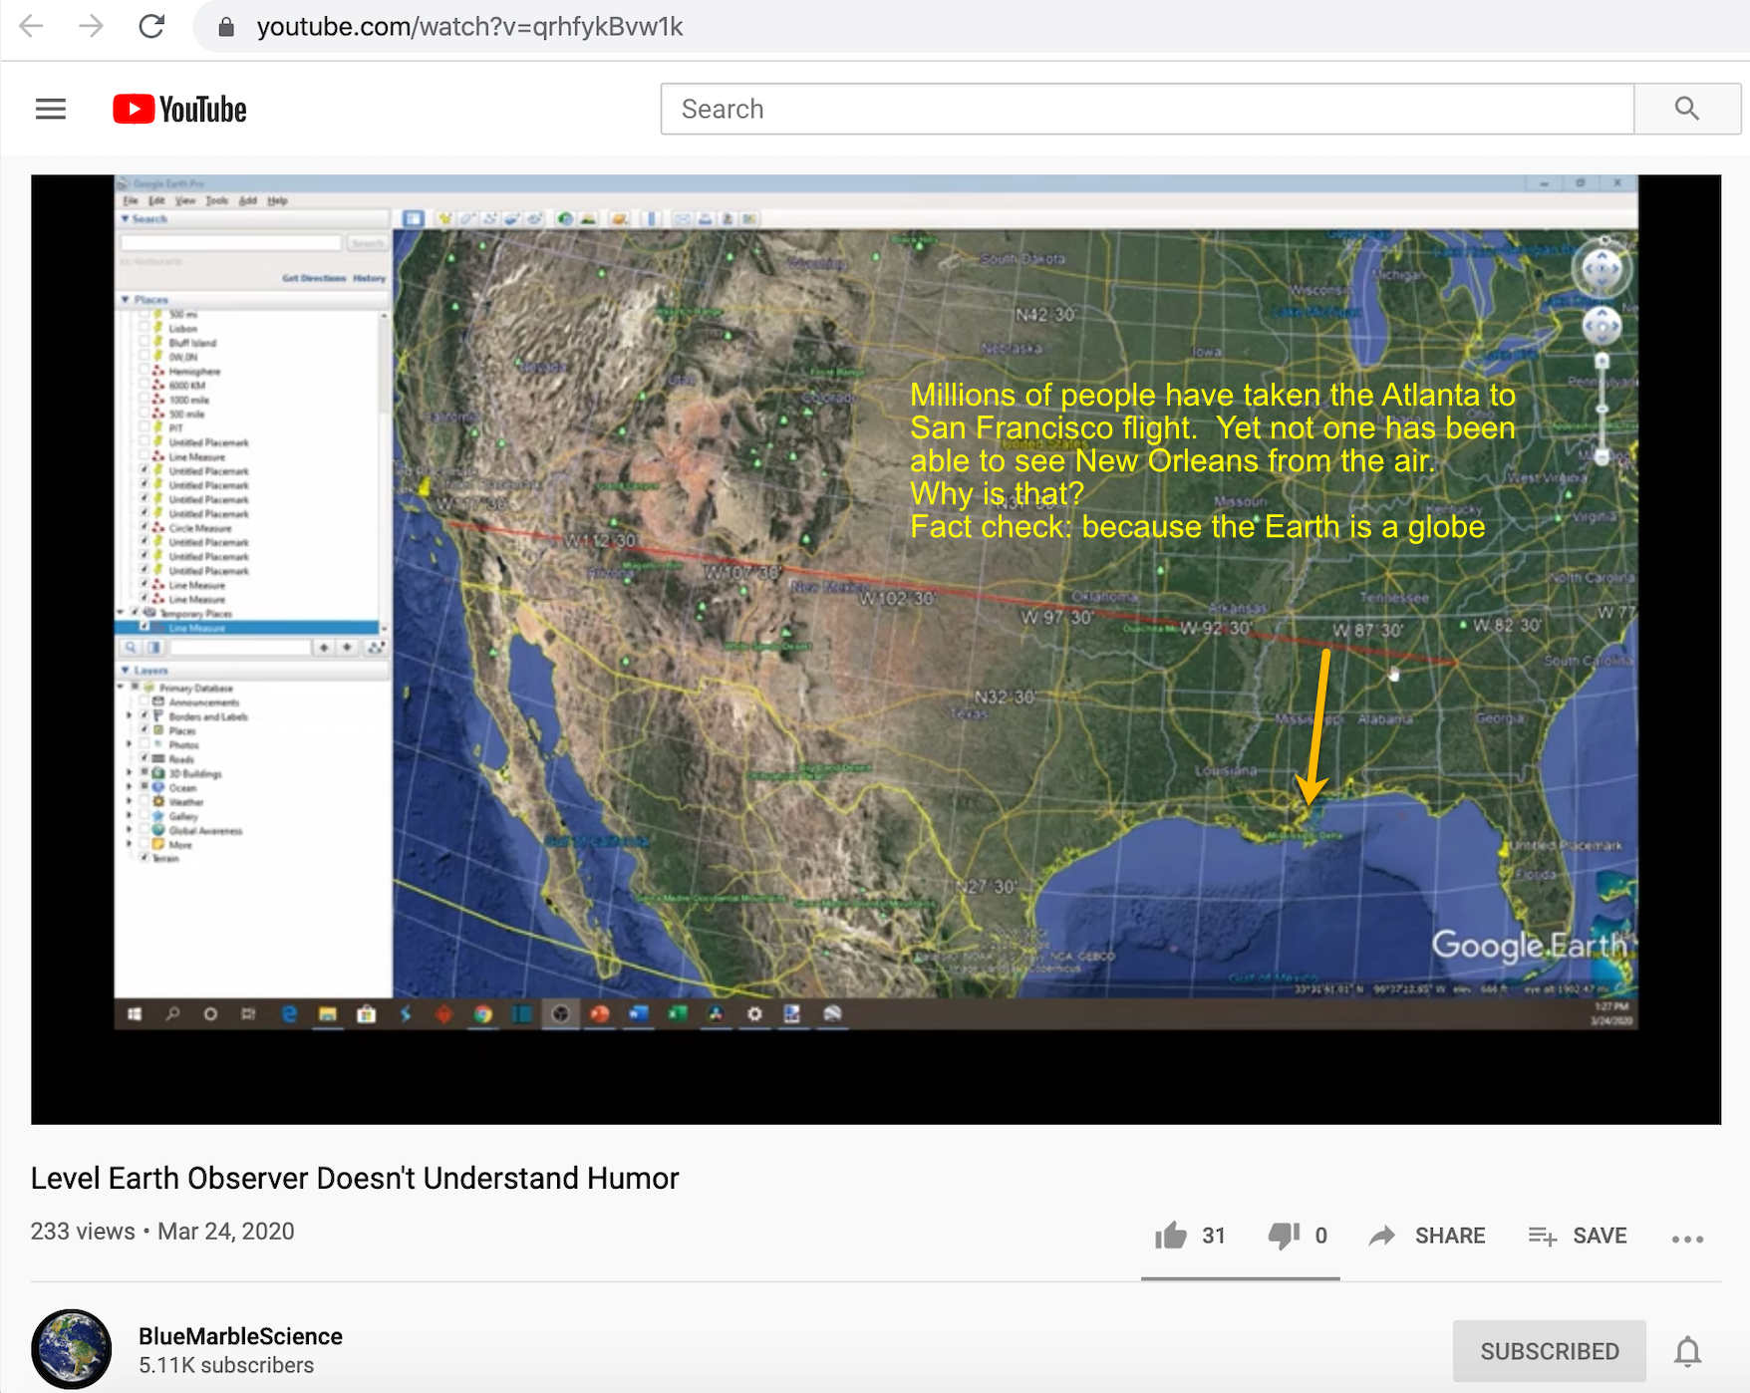Open the three-dot more actions menu
The height and width of the screenshot is (1393, 1750).
pyautogui.click(x=1687, y=1239)
